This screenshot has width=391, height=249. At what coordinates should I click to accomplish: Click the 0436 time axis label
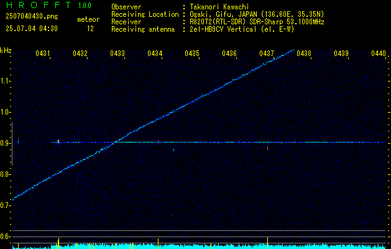click(x=229, y=53)
